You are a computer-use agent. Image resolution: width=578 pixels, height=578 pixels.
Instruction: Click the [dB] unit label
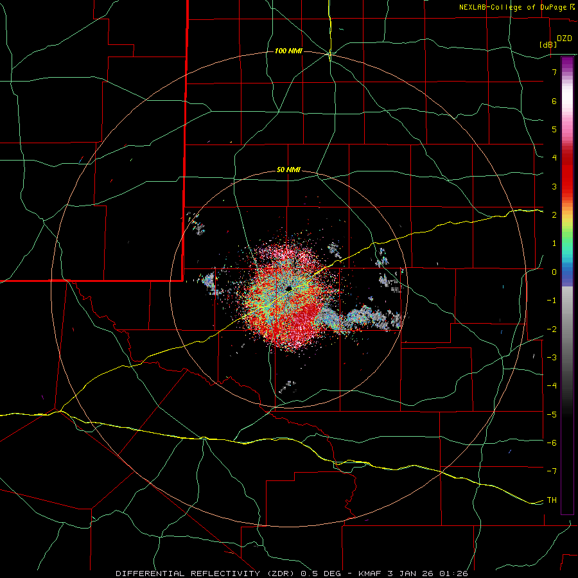pos(548,44)
